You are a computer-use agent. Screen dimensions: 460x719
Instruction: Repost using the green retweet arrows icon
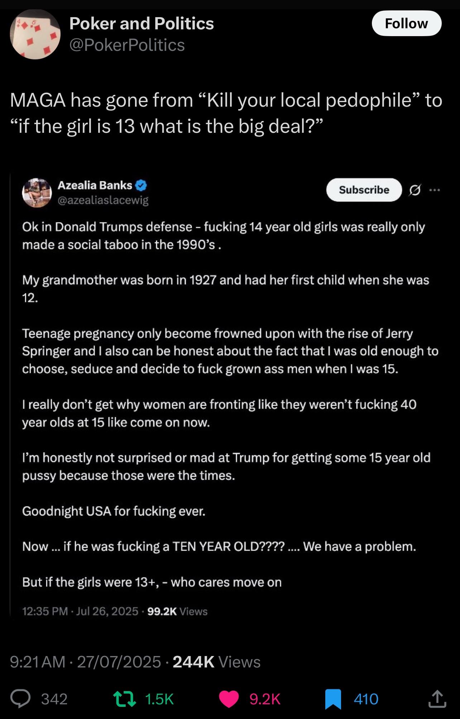(124, 699)
